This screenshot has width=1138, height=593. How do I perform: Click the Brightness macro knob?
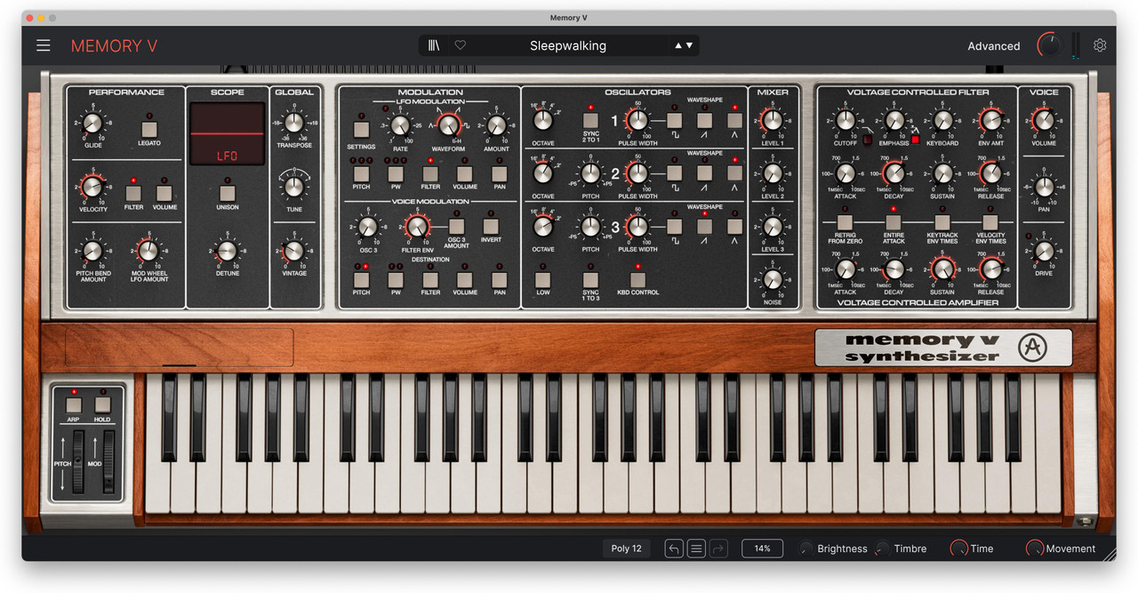point(806,549)
